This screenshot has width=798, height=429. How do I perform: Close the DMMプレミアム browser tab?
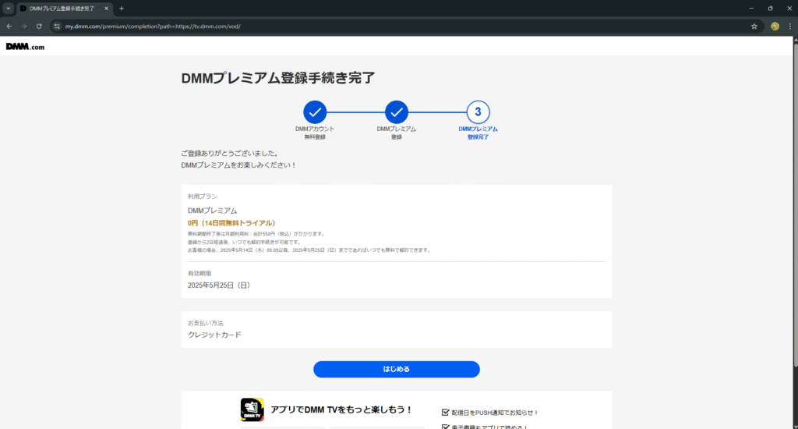click(106, 9)
